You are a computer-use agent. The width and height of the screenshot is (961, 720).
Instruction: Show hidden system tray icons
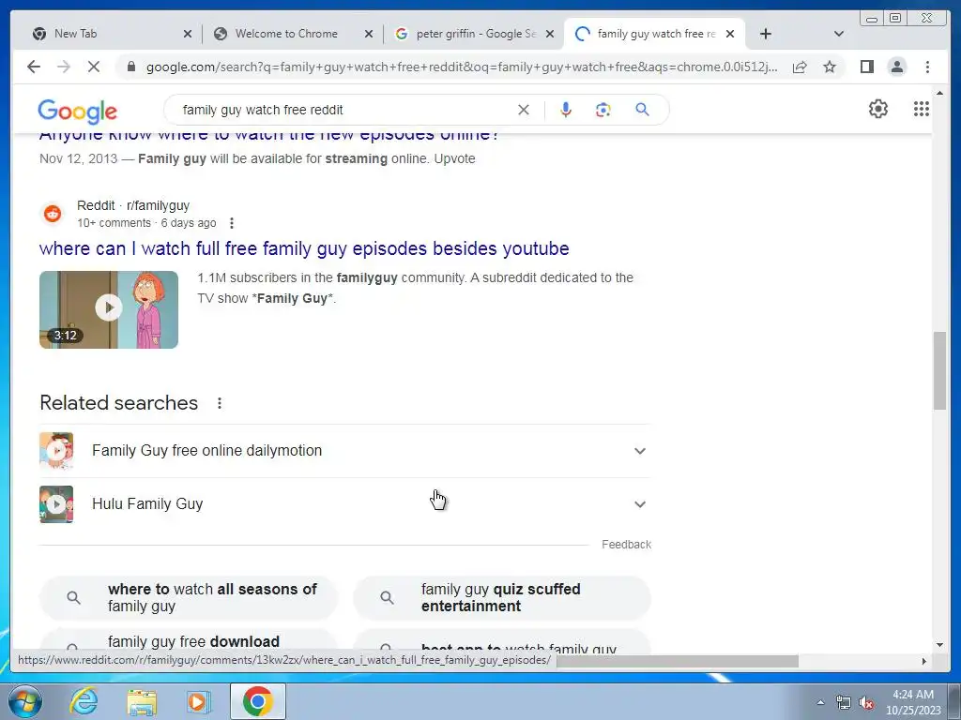(x=820, y=702)
